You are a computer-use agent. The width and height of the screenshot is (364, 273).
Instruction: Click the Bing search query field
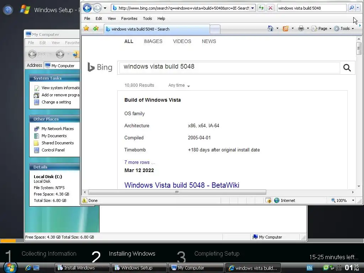[x=229, y=68]
